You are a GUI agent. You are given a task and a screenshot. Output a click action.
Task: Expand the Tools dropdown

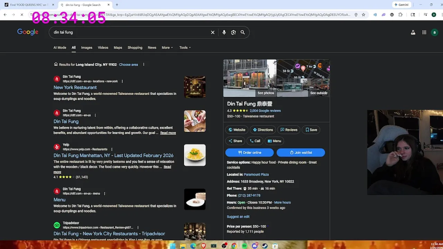tap(185, 47)
